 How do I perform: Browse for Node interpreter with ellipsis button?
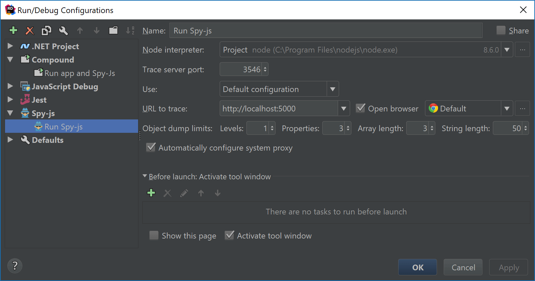pyautogui.click(x=522, y=50)
